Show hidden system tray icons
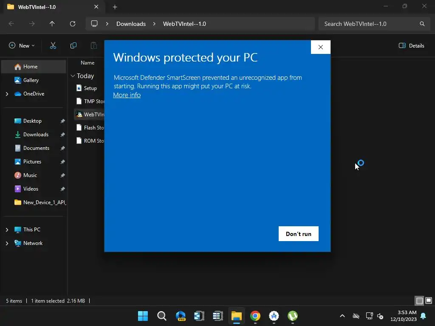This screenshot has width=435, height=326. pos(342,316)
